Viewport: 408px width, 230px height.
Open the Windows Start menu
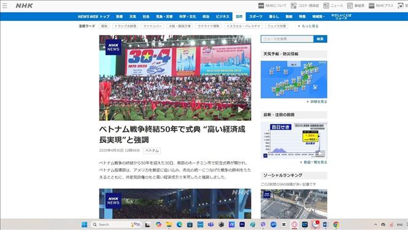pyautogui.click(x=84, y=224)
